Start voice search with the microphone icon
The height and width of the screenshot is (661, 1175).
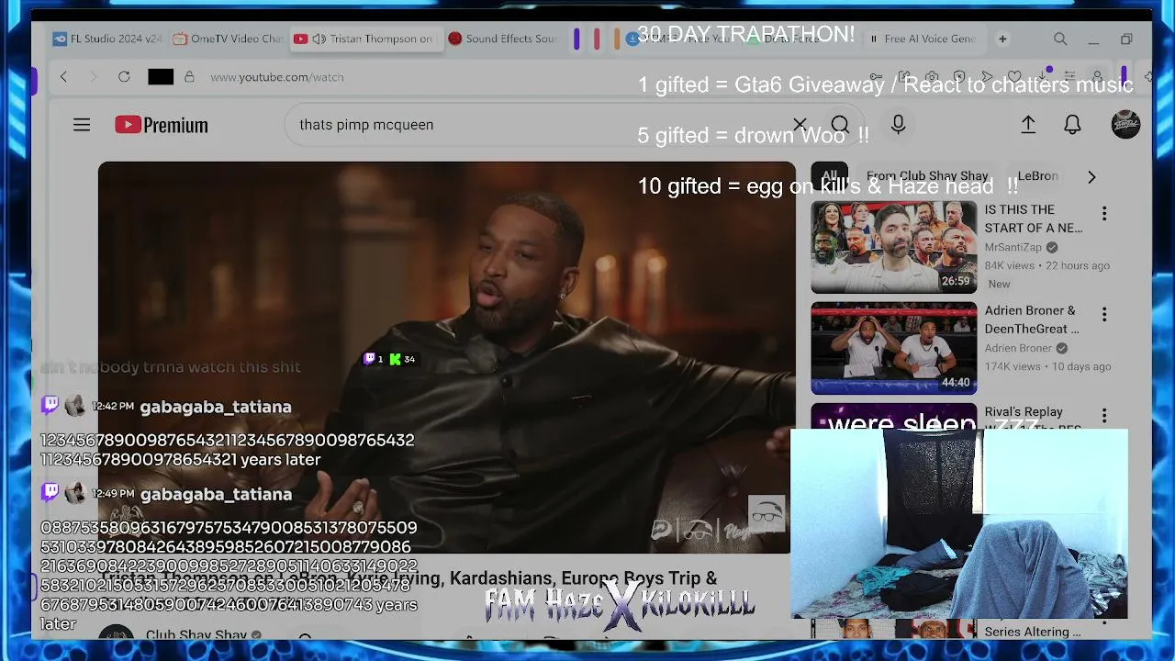point(898,125)
